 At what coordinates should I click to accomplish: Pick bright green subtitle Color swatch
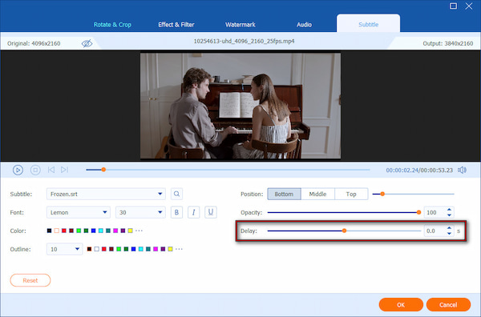click(79, 231)
